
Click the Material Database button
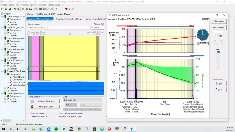click(44, 101)
